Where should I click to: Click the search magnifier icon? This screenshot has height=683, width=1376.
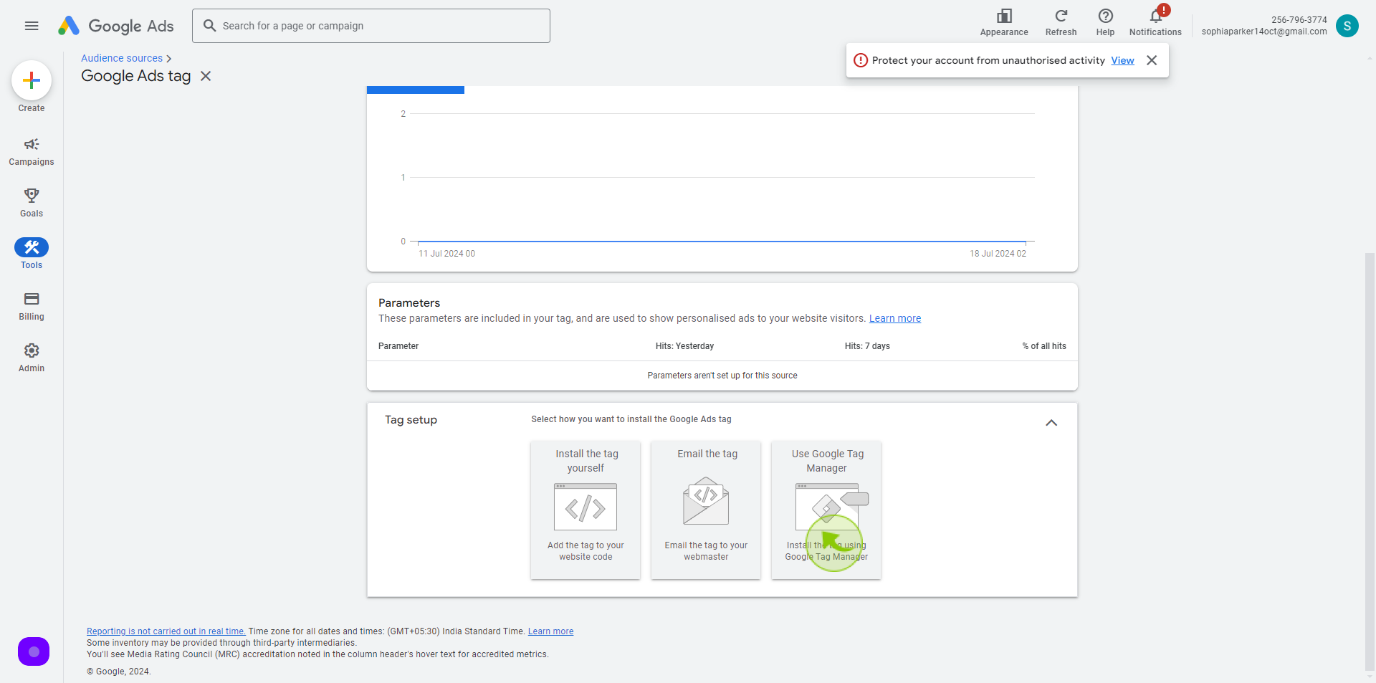click(x=209, y=26)
